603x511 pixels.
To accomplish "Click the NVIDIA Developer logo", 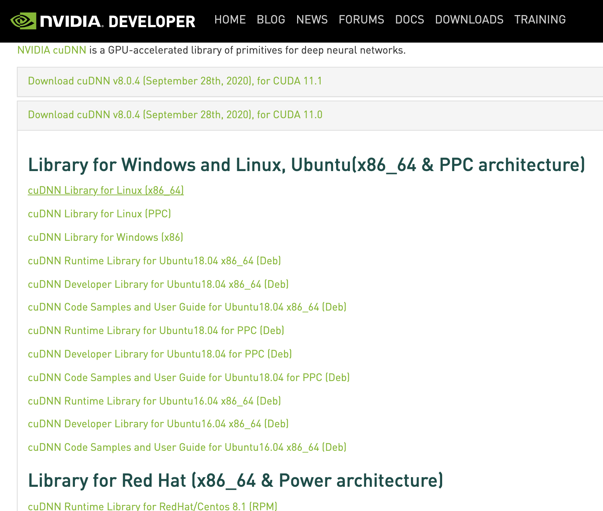I will [x=103, y=21].
